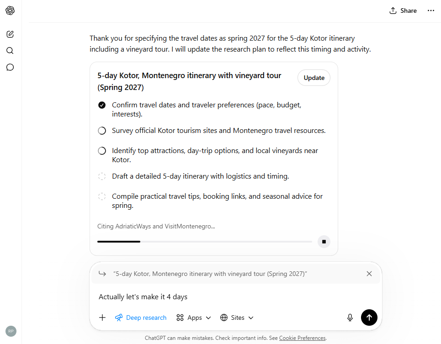
Task: Click the plus attach icon
Action: 102,318
